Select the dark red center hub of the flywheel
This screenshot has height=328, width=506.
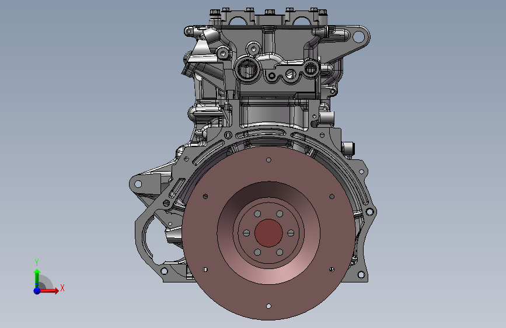[268, 233]
